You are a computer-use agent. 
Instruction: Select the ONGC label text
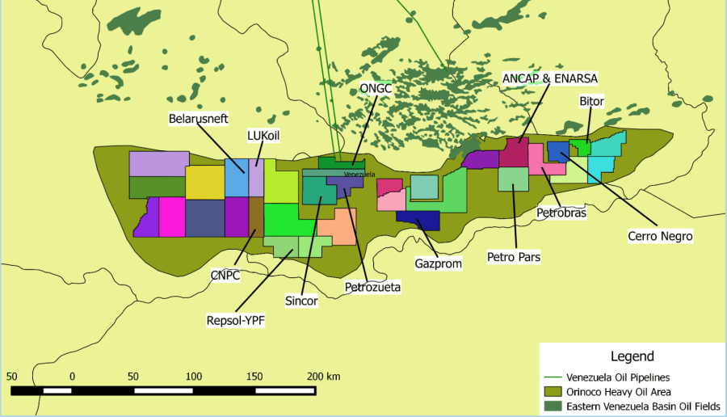tap(376, 88)
